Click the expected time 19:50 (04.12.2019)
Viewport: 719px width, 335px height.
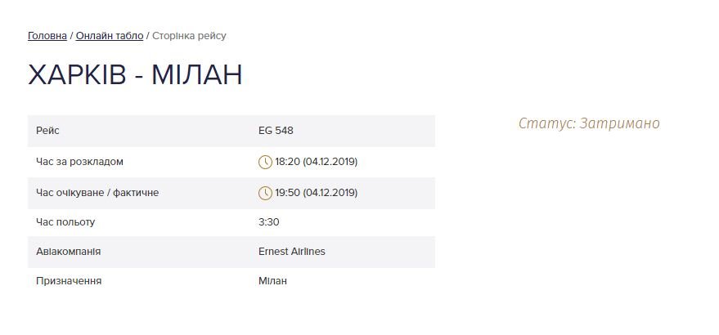click(x=317, y=193)
